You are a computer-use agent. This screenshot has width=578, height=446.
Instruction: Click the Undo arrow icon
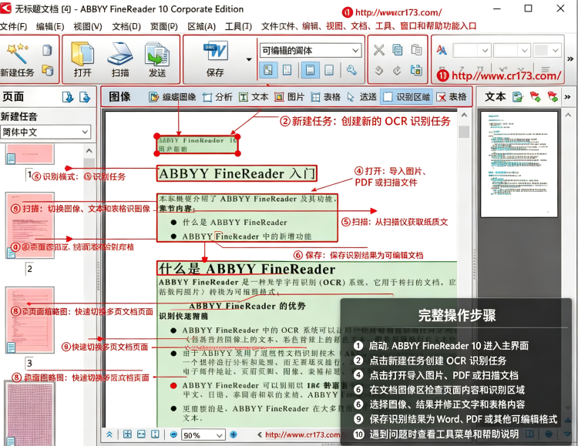click(x=379, y=70)
